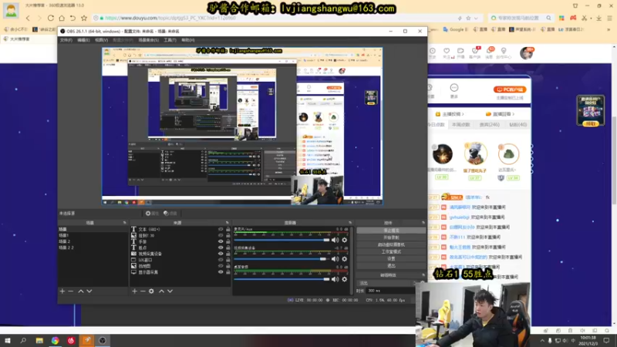Expand address bar dropdown arrow
Screen dimensions: 617x347
pyautogui.click(x=476, y=18)
